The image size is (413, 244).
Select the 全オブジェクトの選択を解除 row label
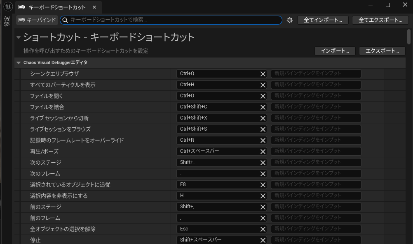63,229
